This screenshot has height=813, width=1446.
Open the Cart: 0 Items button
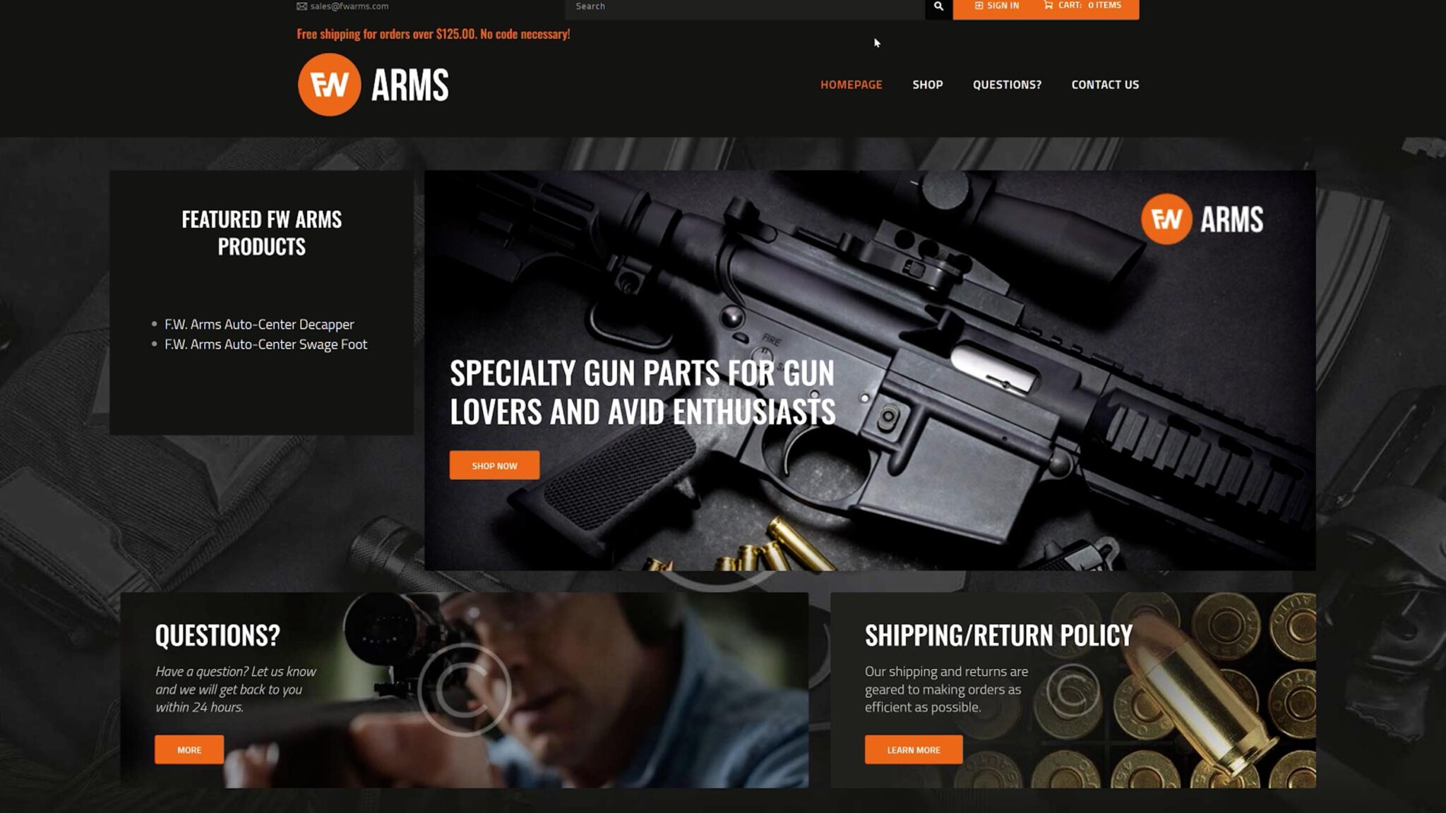coord(1082,6)
